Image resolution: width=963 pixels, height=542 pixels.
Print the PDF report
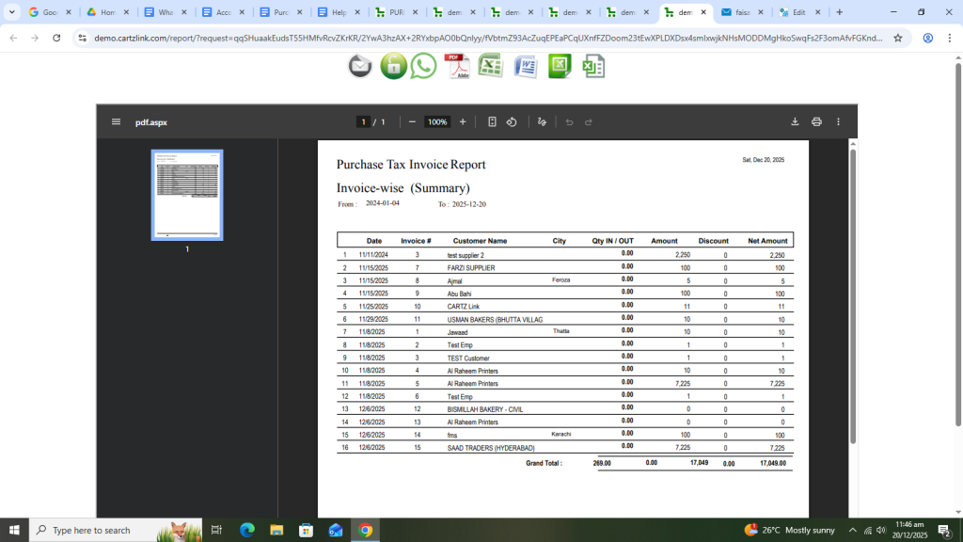coord(816,122)
